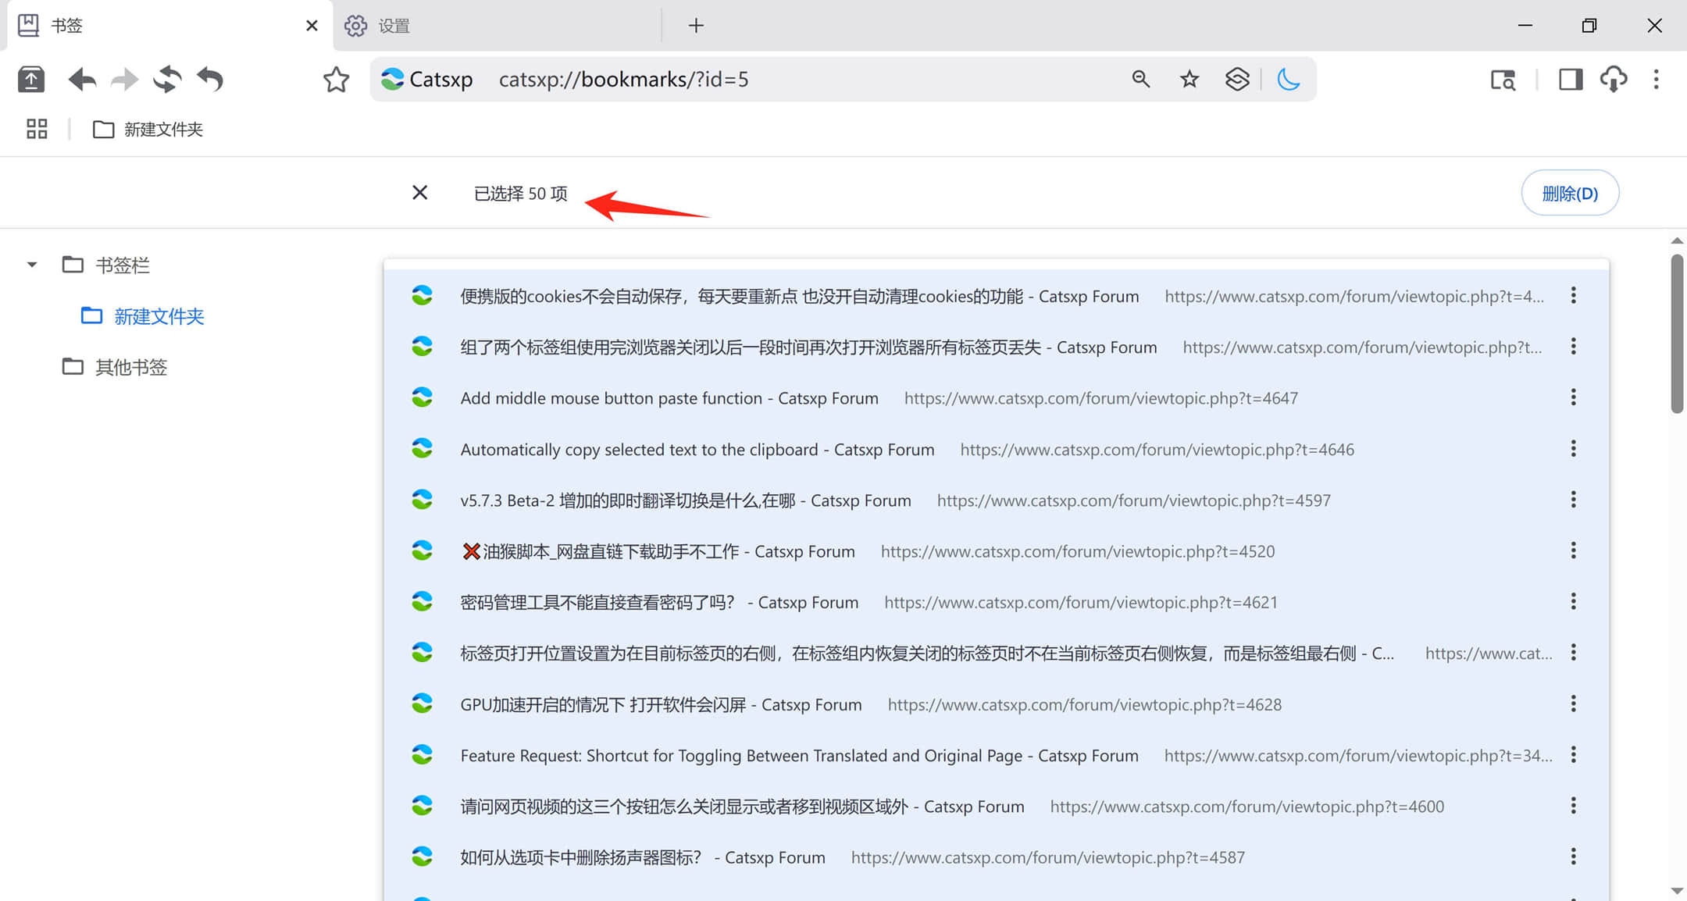Select the 密码管理工具不能直接查看密码了吗 bookmark
This screenshot has width=1687, height=901.
(659, 603)
